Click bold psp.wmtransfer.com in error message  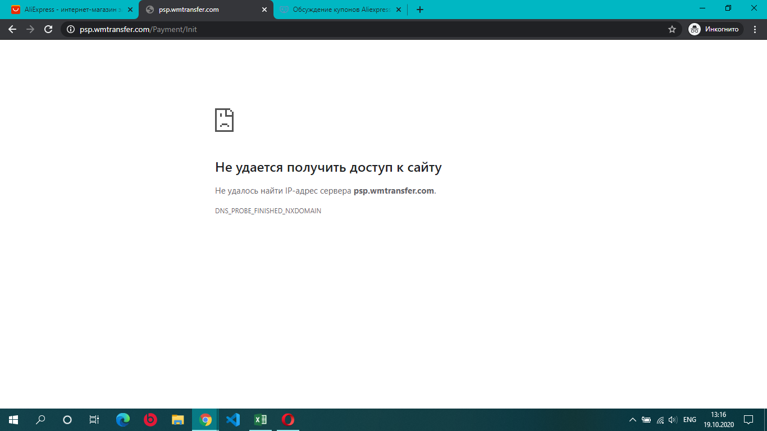(x=394, y=191)
